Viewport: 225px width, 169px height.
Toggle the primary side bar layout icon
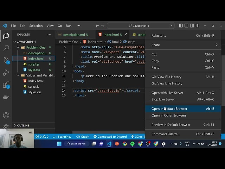(x=181, y=26)
